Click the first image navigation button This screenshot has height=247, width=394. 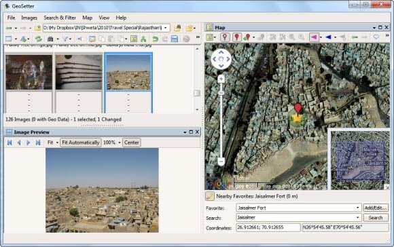[x=10, y=142]
